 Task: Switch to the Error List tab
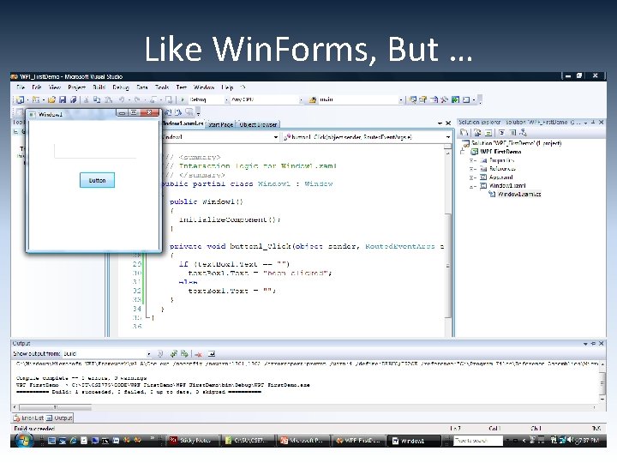pos(28,418)
